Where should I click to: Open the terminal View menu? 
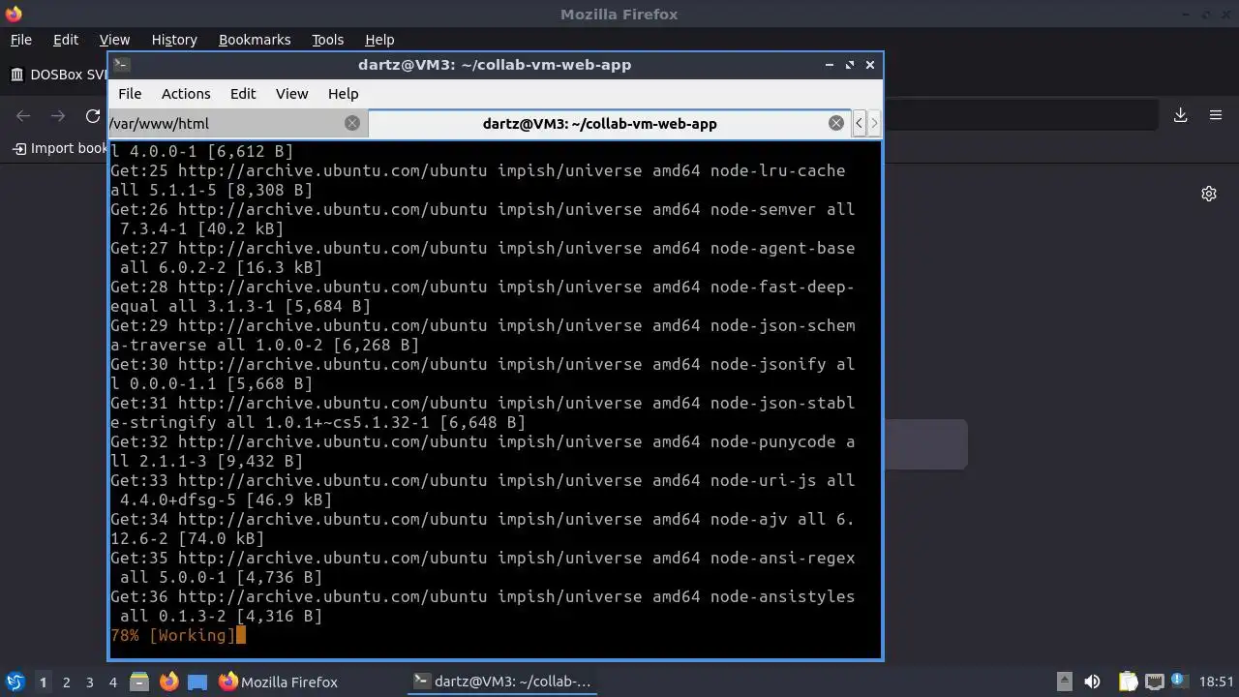coord(291,94)
